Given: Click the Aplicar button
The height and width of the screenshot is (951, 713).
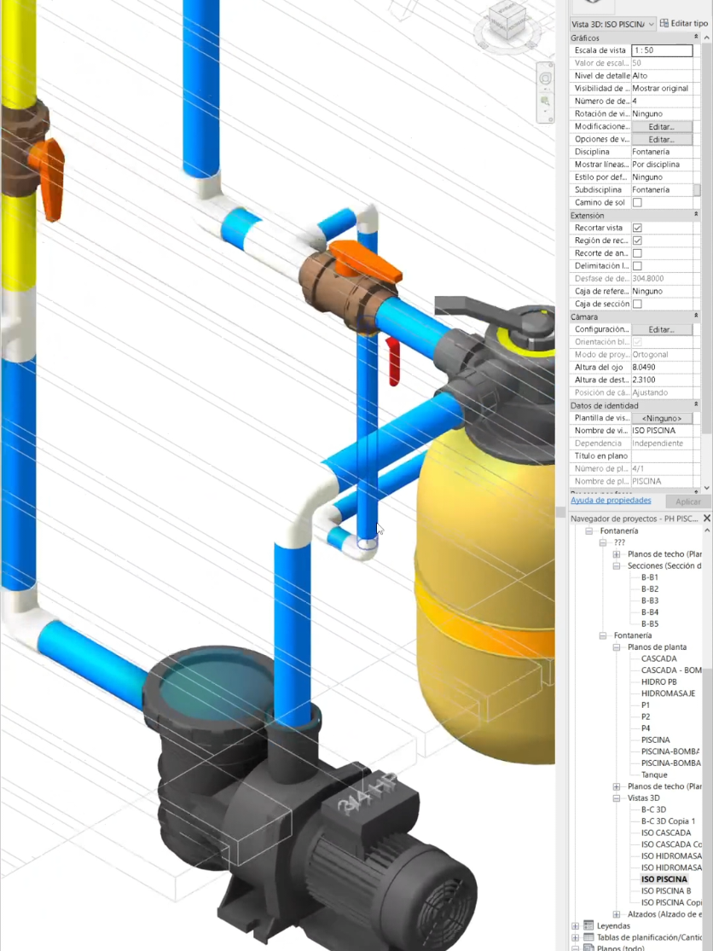Looking at the screenshot, I should pyautogui.click(x=687, y=502).
